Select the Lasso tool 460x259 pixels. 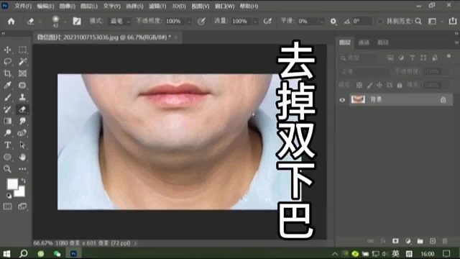(x=8, y=61)
